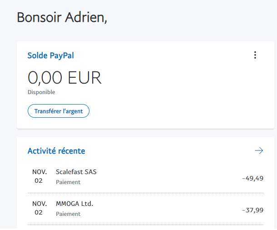Click the -37,99 payment amount
This screenshot has height=230, width=277.
(x=252, y=210)
